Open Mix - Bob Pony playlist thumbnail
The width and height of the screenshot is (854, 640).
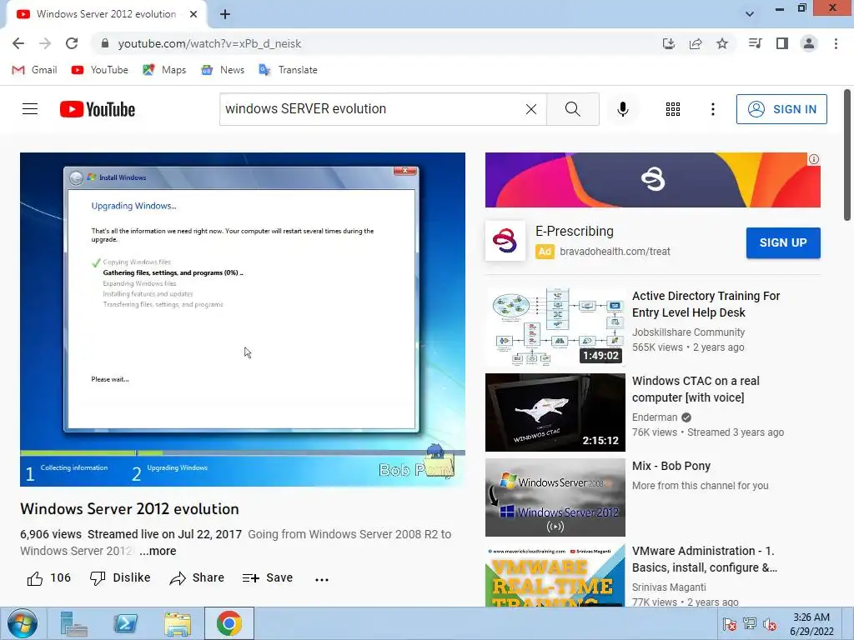pos(555,497)
